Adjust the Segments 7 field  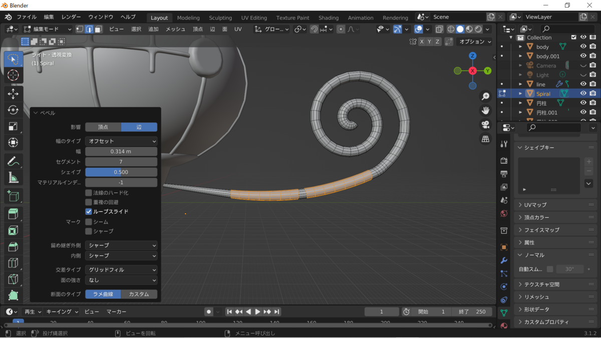point(121,162)
